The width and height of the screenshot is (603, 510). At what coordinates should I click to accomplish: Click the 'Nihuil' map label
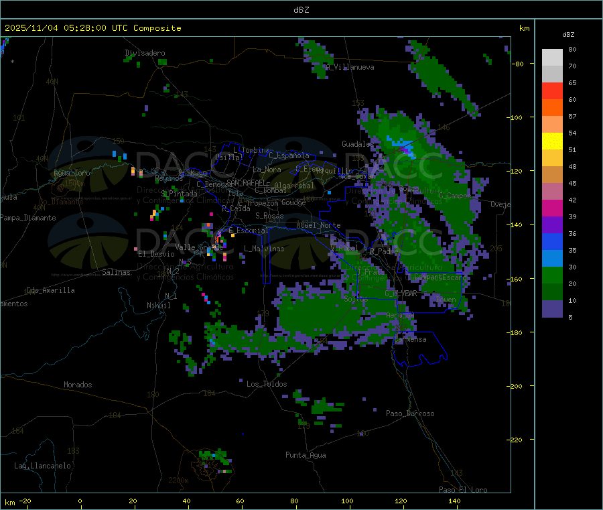[159, 306]
